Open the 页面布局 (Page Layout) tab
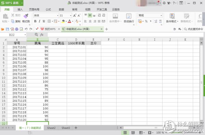This screenshot has height=135, width=205. 34,10
